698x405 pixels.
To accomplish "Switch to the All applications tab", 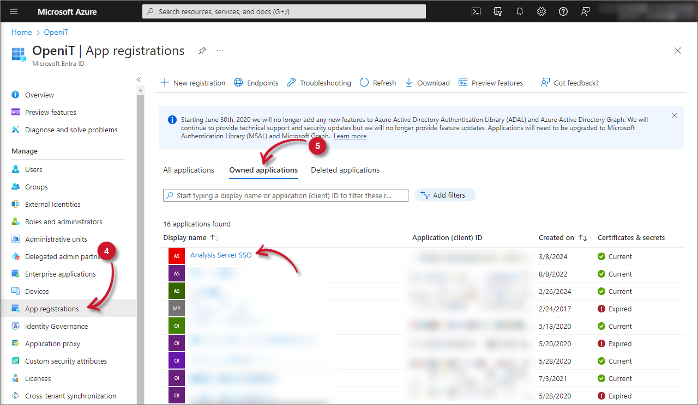I will click(x=189, y=170).
